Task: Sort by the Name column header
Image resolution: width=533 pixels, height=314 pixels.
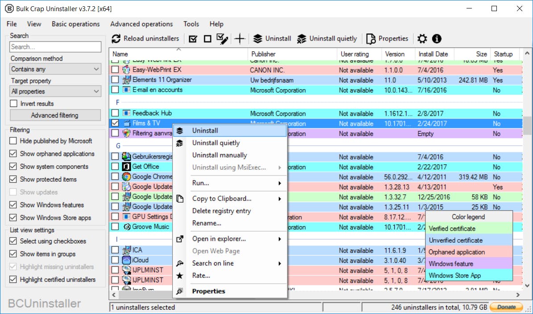Action: tap(178, 54)
